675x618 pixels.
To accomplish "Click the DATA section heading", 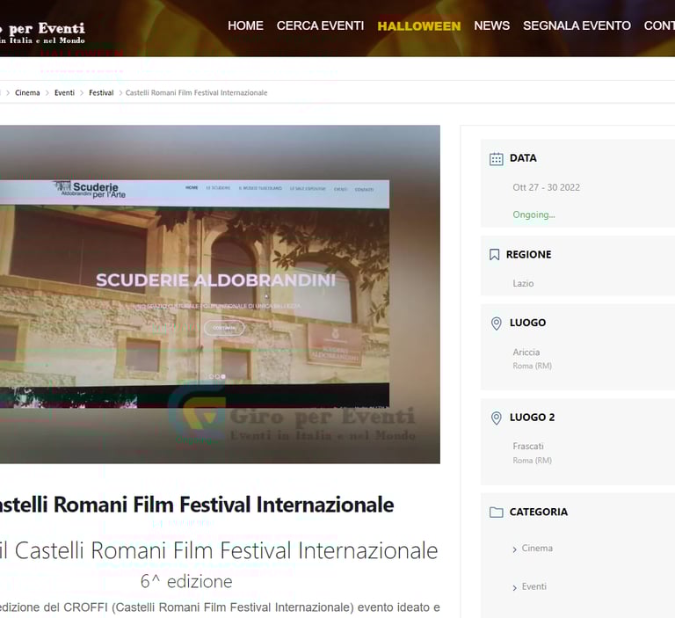I will pos(523,158).
